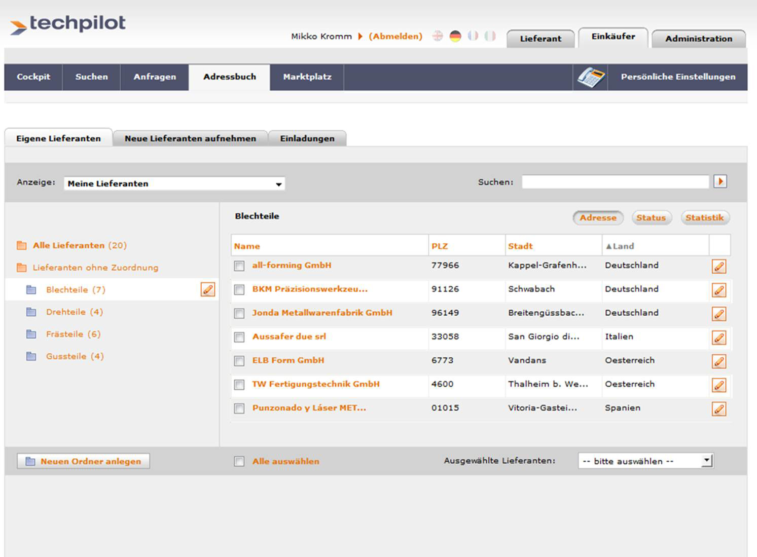
Task: Check the TW Fertigungstechnik GmbH checkbox
Action: [x=239, y=385]
